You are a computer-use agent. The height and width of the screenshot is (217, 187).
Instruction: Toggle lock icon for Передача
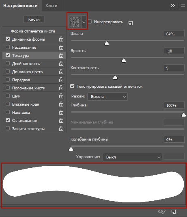point(61,80)
